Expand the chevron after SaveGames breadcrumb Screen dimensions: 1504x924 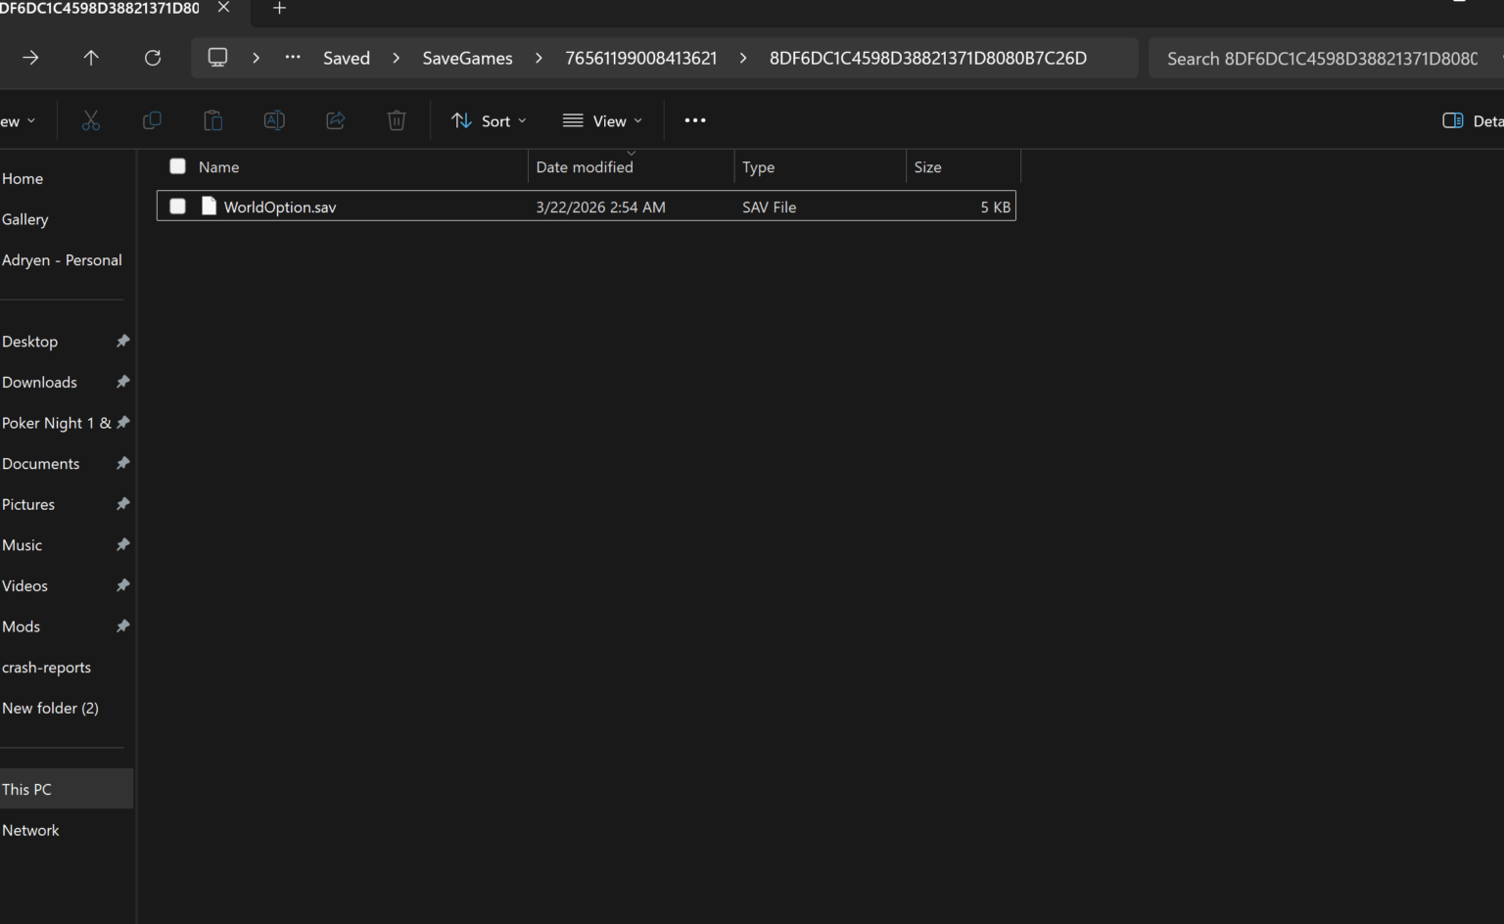[539, 58]
